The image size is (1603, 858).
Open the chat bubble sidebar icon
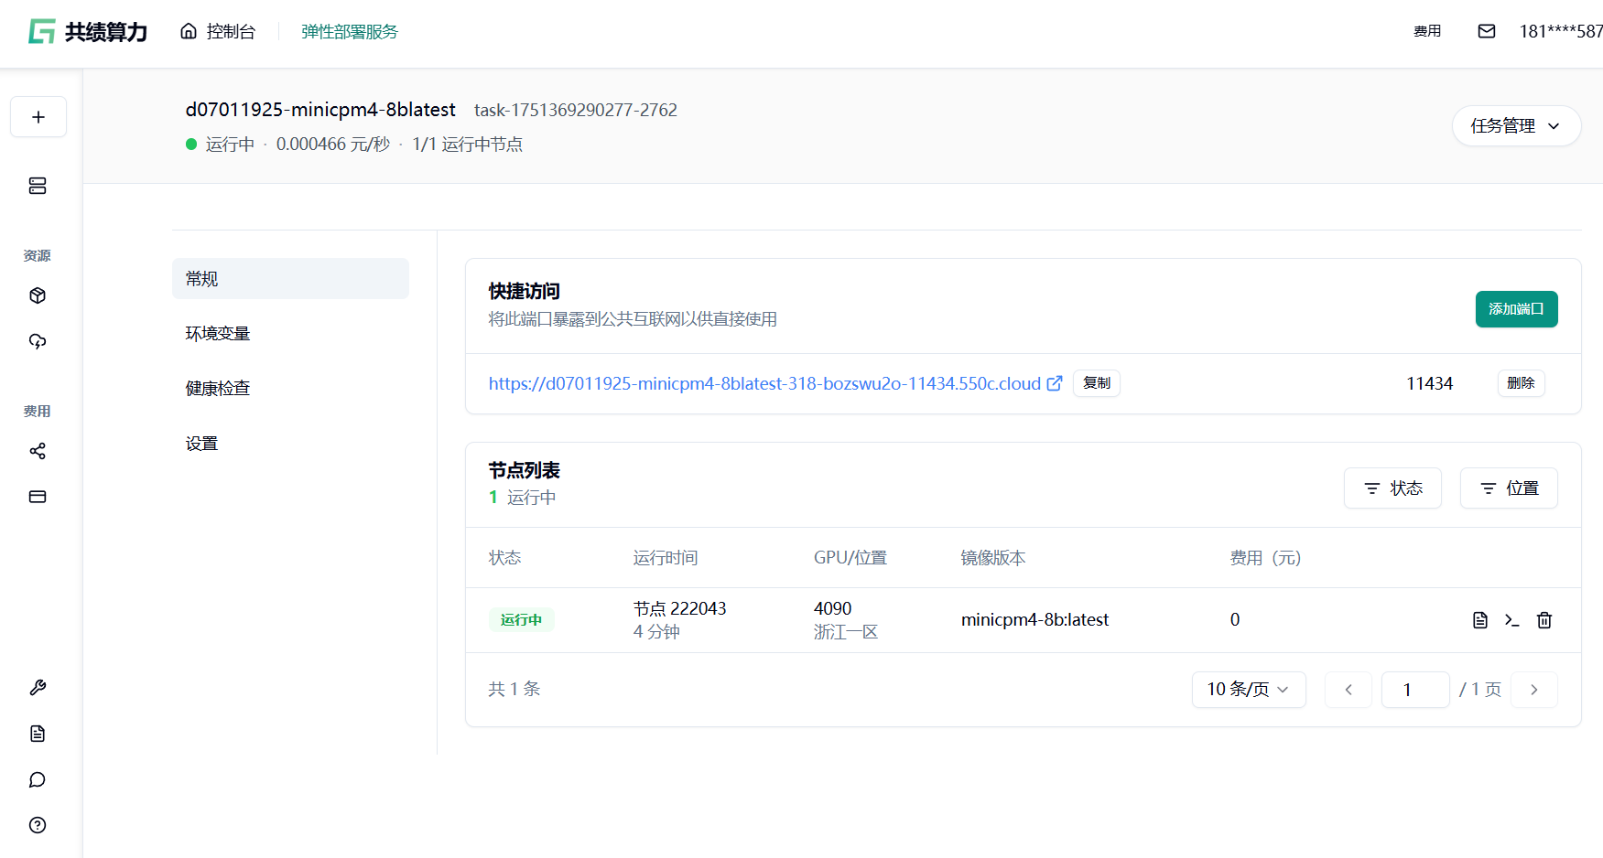pos(38,779)
